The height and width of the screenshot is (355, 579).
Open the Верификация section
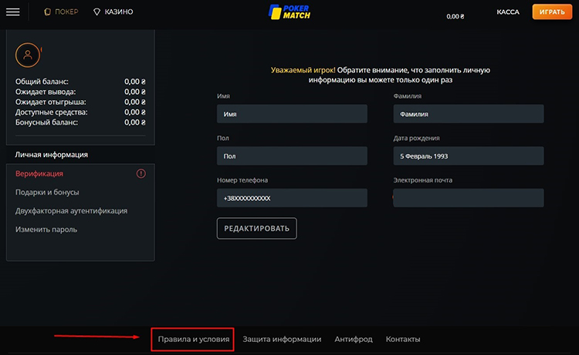39,173
